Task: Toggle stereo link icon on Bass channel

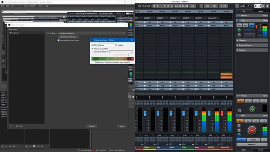Action: click(x=158, y=144)
